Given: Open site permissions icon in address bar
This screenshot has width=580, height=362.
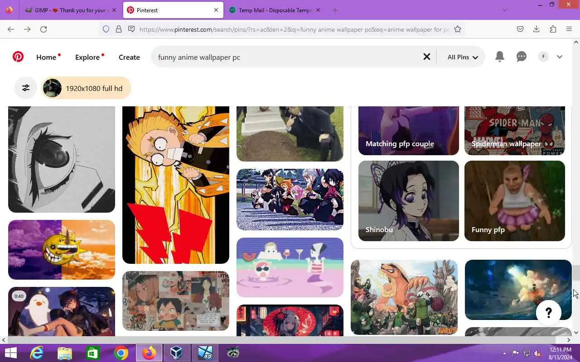Looking at the screenshot, I should [x=131, y=29].
